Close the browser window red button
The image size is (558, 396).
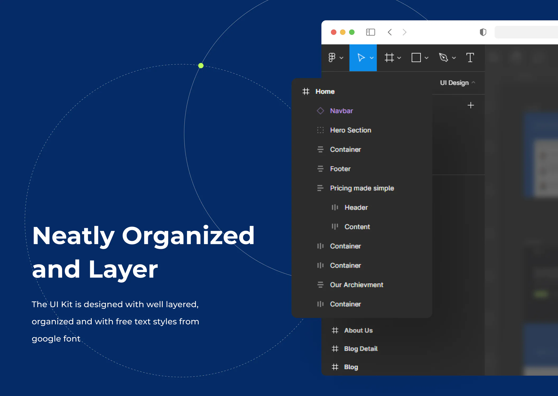334,32
